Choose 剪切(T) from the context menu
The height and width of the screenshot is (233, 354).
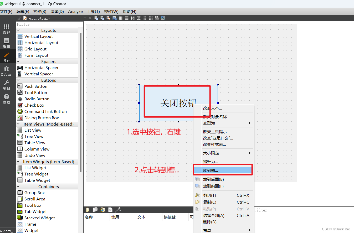pyautogui.click(x=224, y=195)
